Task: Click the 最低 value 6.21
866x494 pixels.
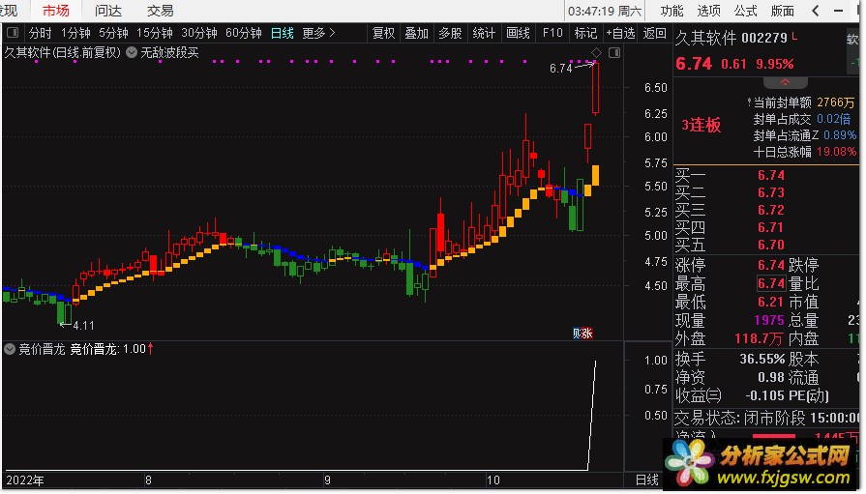Action: point(770,302)
